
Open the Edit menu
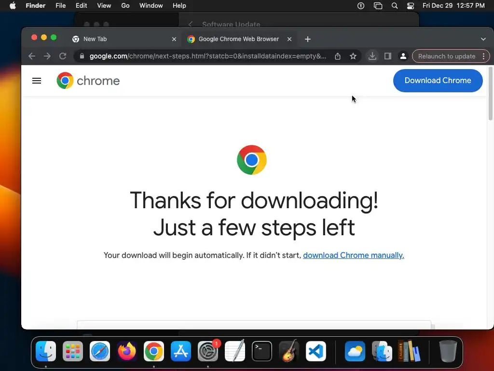81,6
